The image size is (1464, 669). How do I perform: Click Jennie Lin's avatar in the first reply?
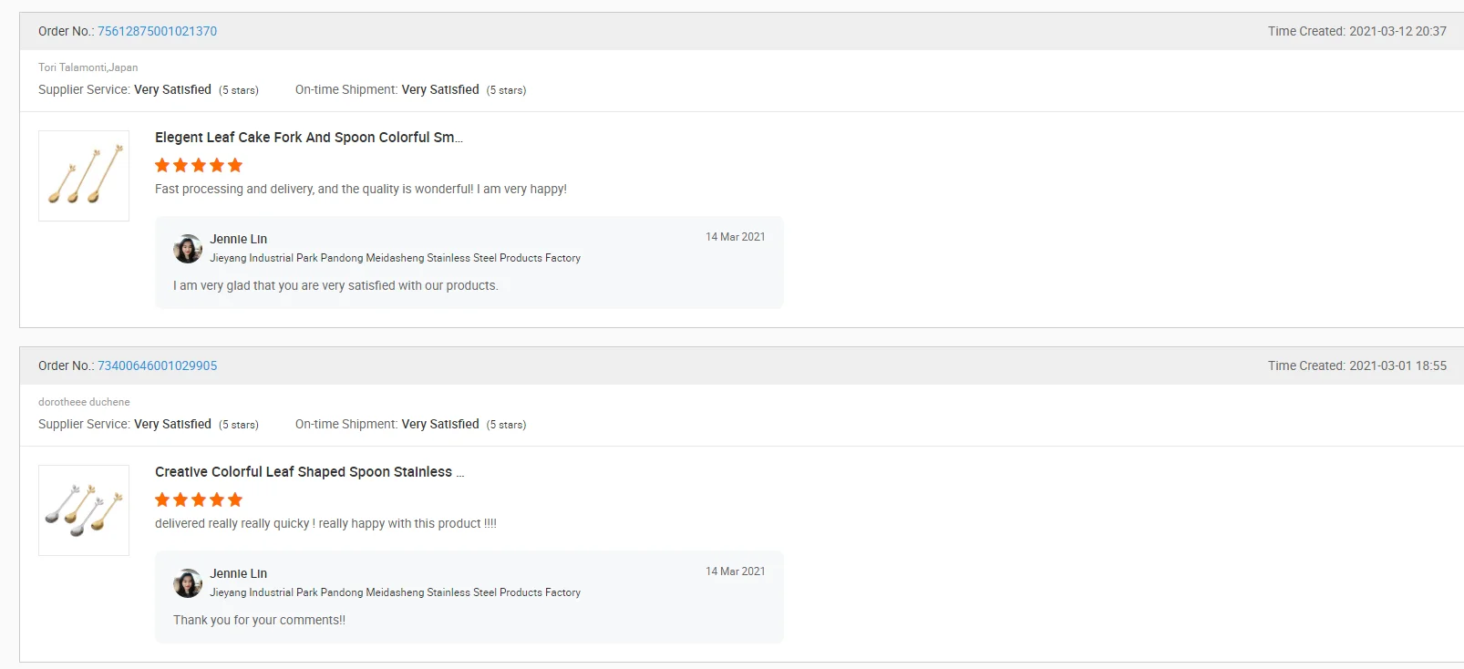pos(188,249)
